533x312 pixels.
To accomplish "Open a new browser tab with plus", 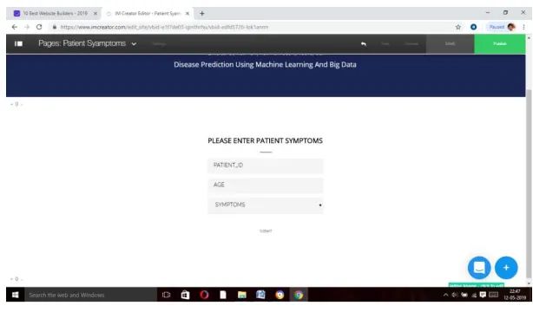I will tap(202, 14).
